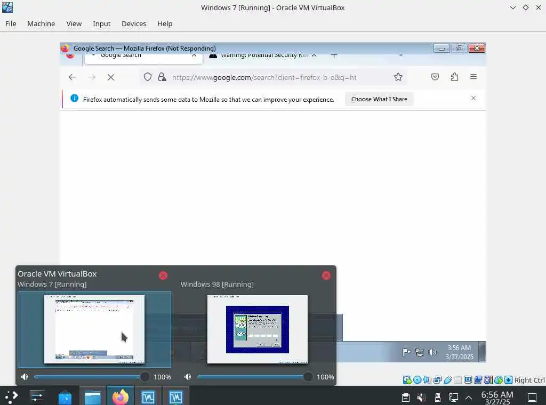Click the VirtualBox shared folders status icon
This screenshot has height=405, width=546.
[x=457, y=380]
